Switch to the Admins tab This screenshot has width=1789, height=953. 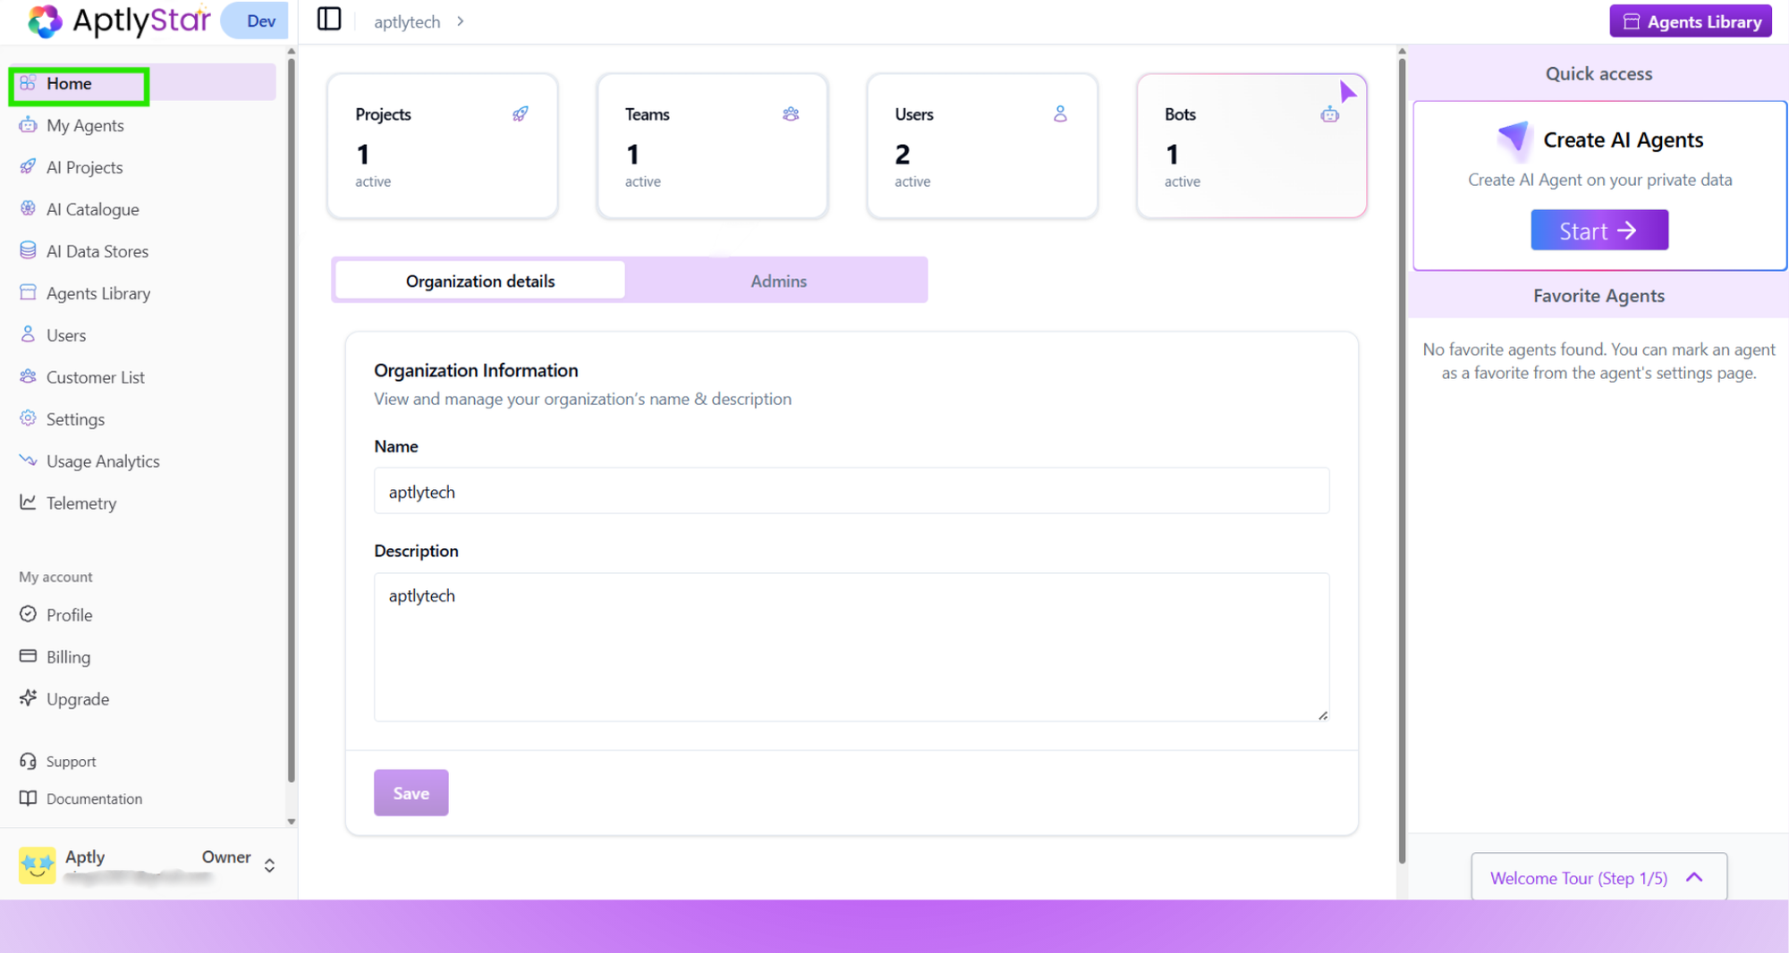pyautogui.click(x=777, y=280)
